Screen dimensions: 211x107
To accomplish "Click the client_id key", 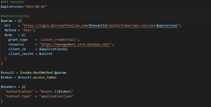I will [17, 49].
